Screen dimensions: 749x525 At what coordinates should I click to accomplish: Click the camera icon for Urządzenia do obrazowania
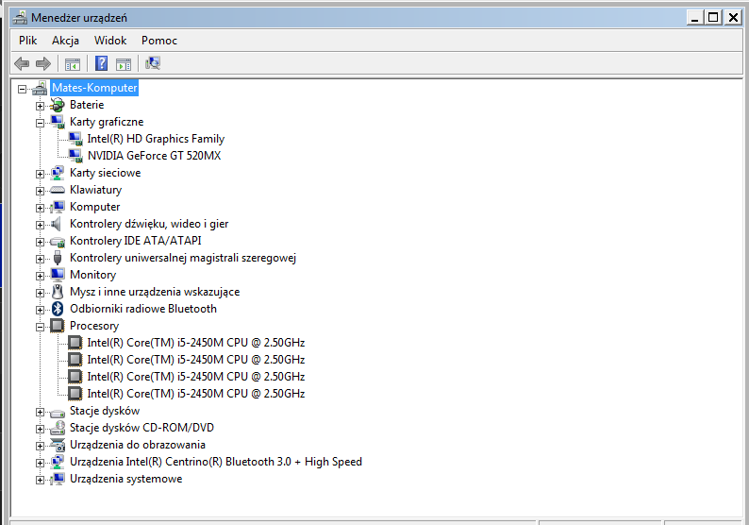click(x=58, y=445)
